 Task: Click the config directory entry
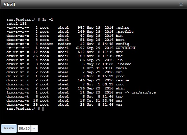click(123, 44)
